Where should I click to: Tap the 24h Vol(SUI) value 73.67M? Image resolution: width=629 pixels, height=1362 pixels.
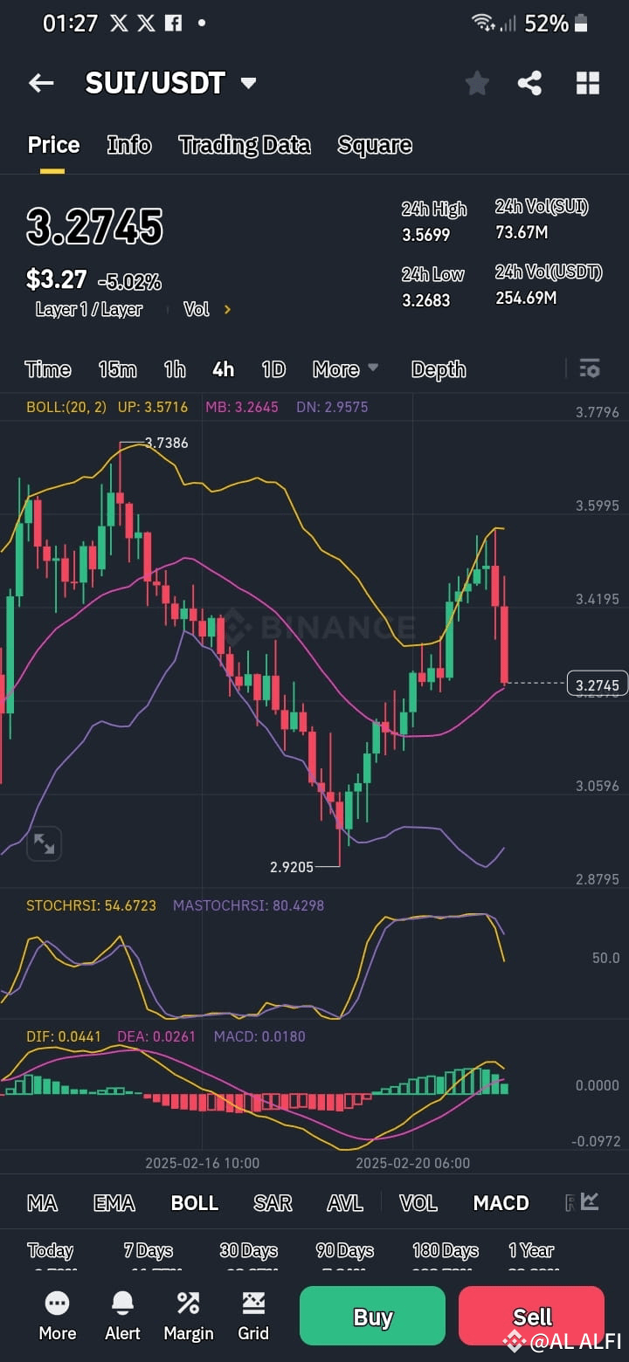[x=522, y=232]
